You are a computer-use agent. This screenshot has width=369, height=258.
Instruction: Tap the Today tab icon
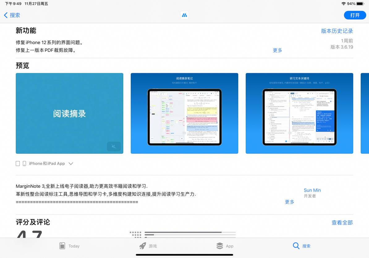62,246
